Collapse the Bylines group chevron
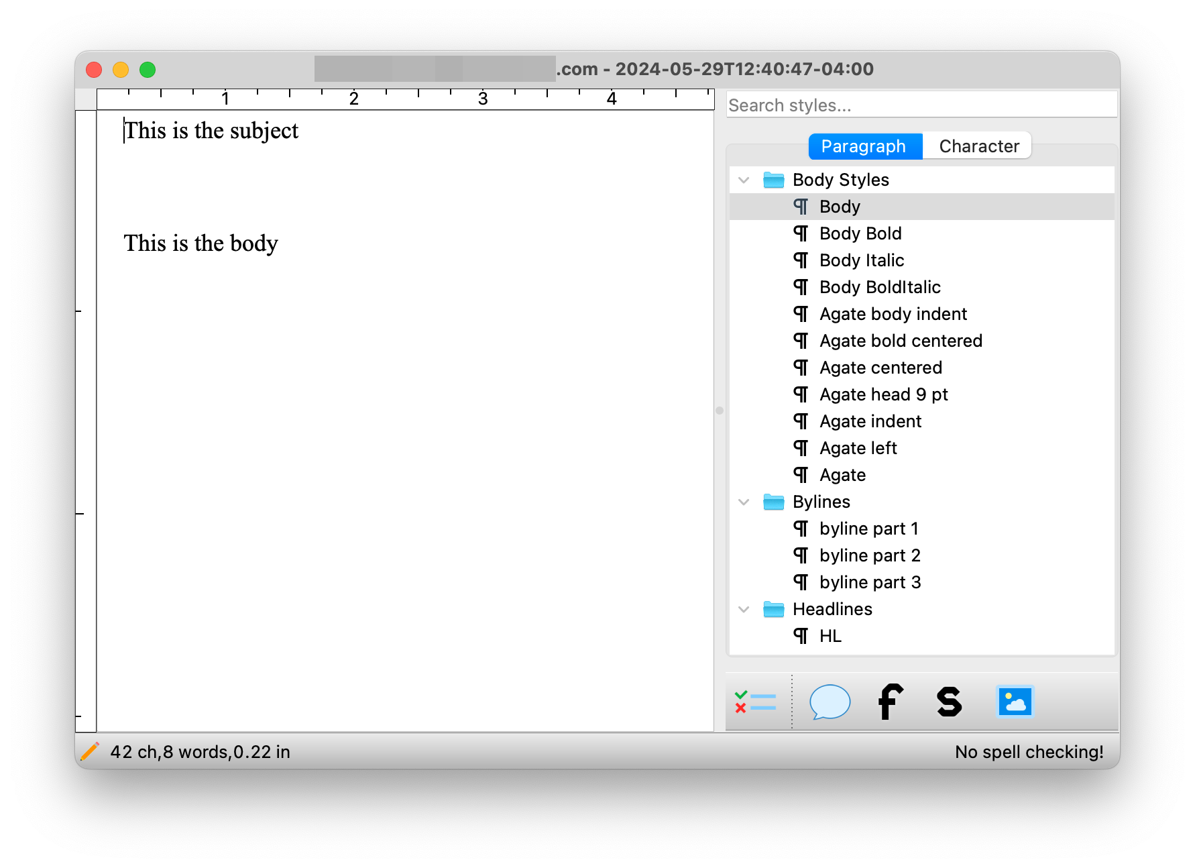This screenshot has width=1195, height=868. tap(744, 502)
